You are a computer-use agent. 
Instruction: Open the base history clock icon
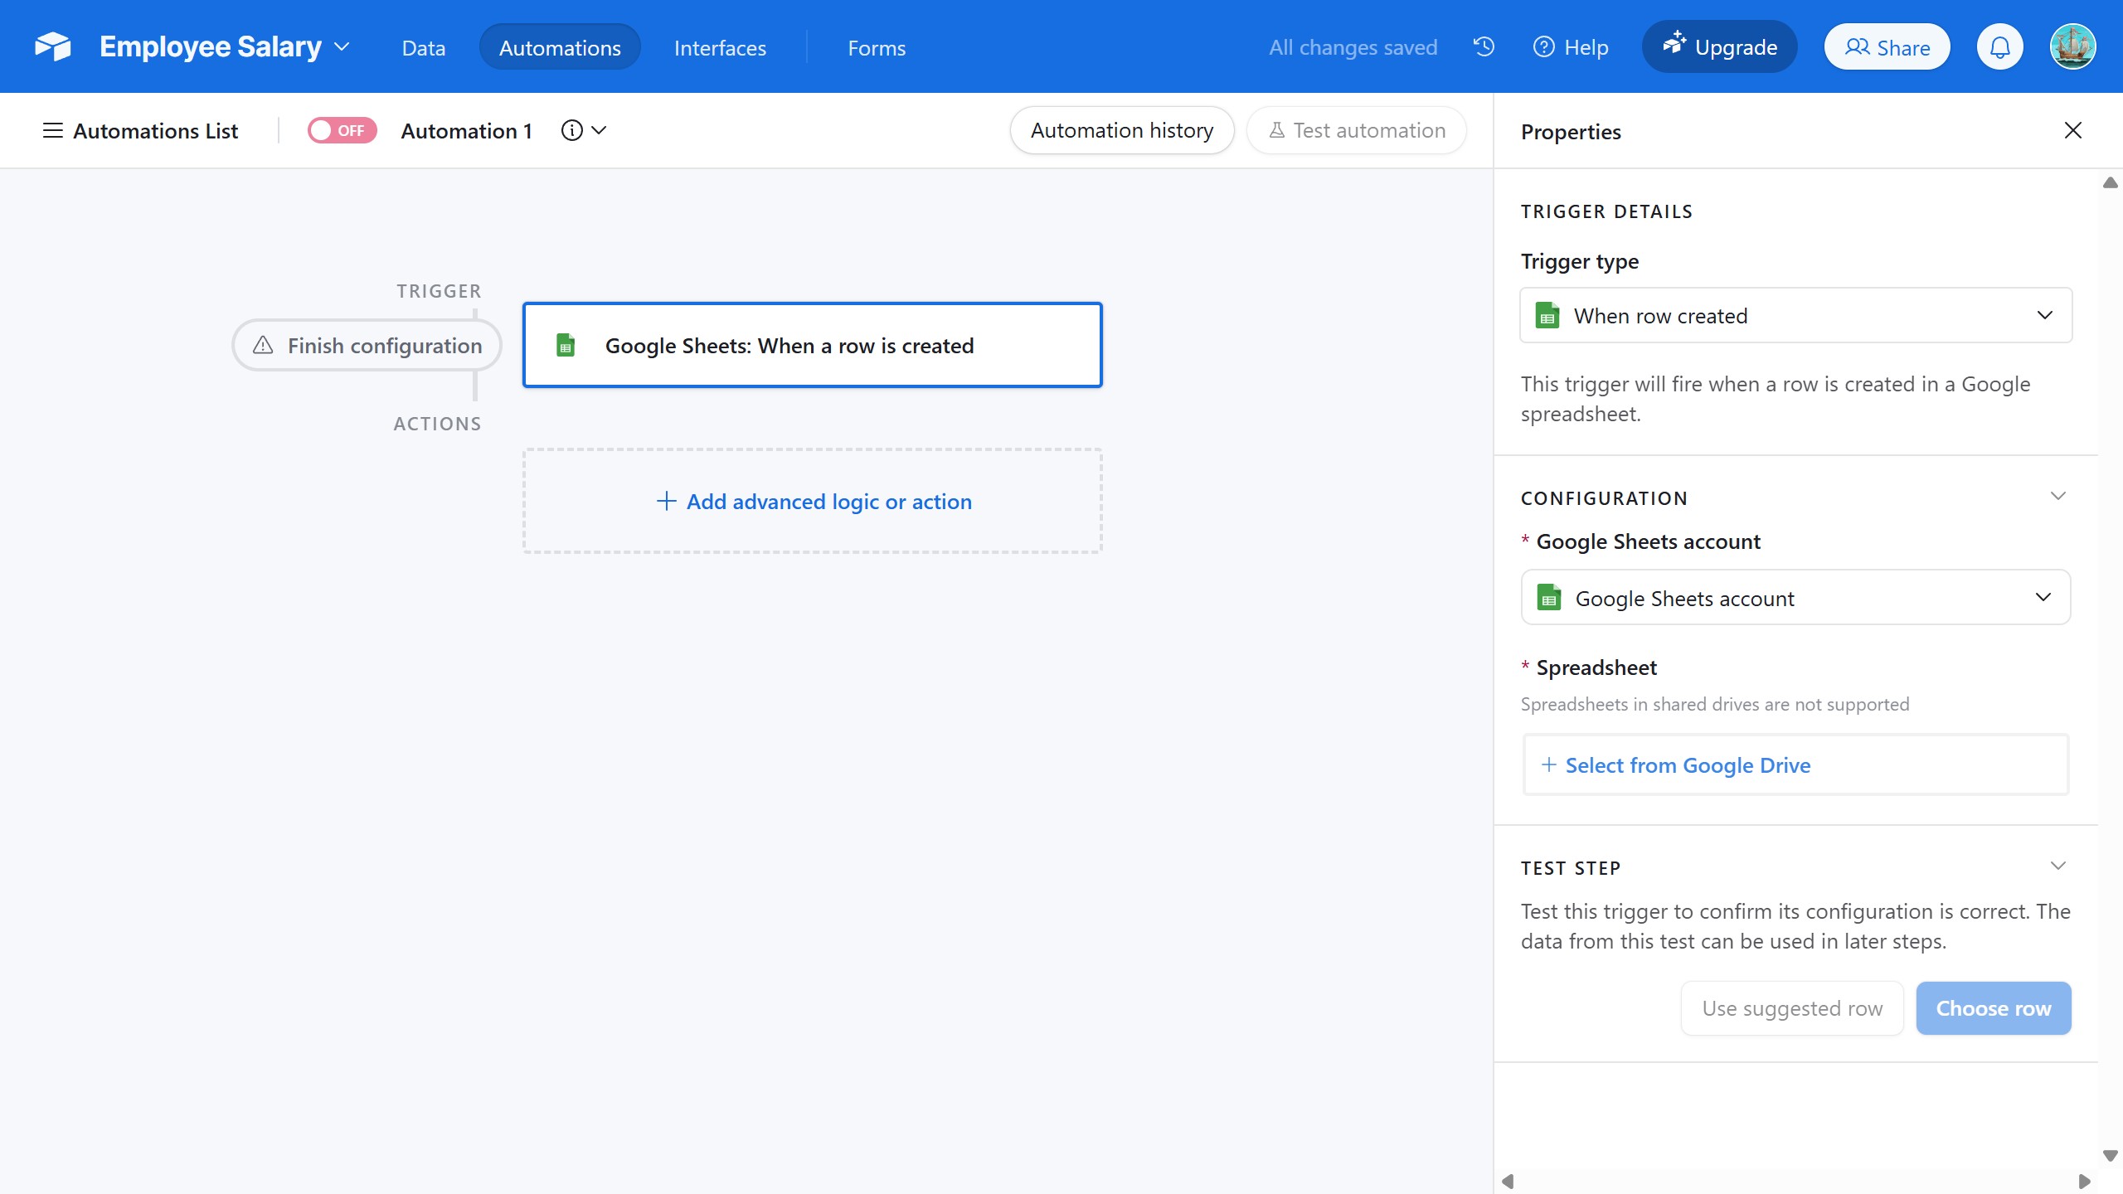click(x=1484, y=47)
